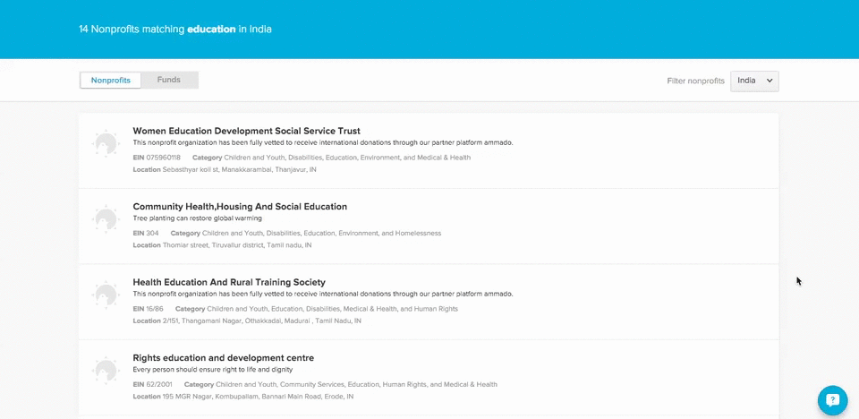
Task: Open the India country filter dropdown
Action: coord(753,81)
